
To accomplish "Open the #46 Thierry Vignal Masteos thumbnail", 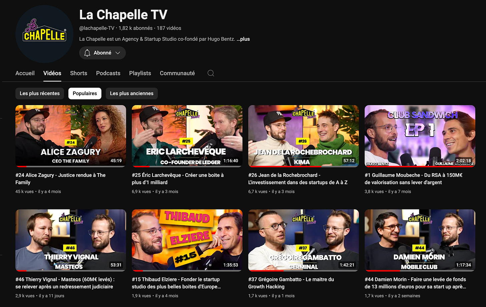I will point(71,240).
